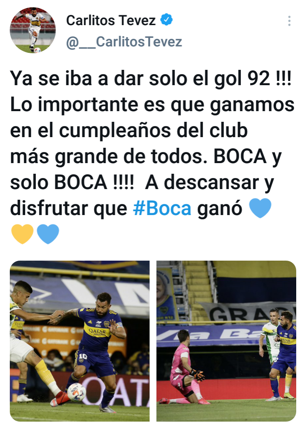Click the soccer ball in the left photo

click(x=76, y=392)
